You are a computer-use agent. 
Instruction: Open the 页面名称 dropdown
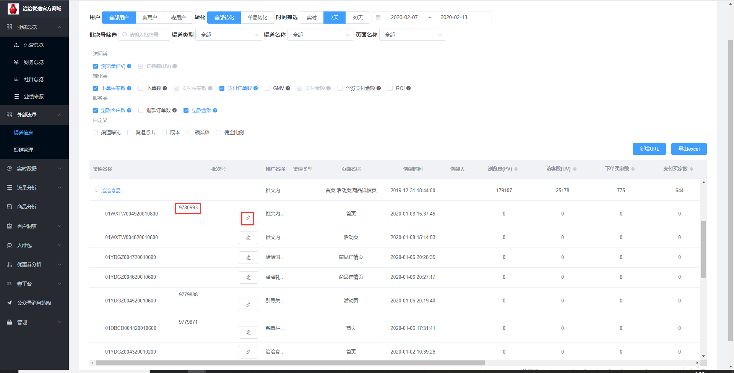coord(412,35)
